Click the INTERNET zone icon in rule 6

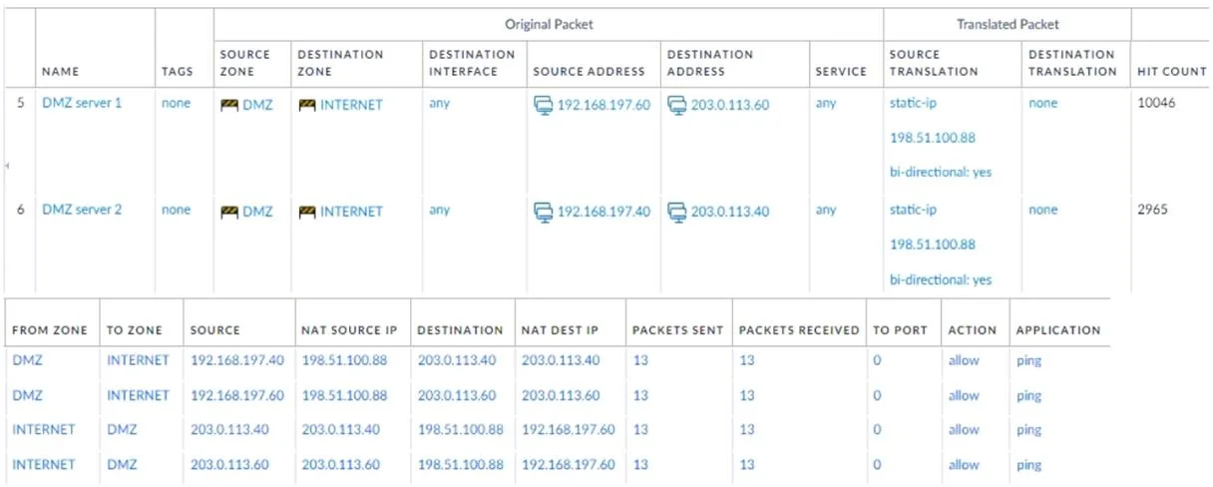pyautogui.click(x=306, y=212)
